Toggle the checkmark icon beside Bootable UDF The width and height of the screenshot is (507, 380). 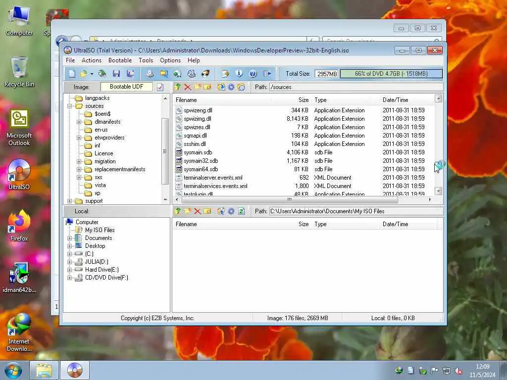[x=160, y=87]
